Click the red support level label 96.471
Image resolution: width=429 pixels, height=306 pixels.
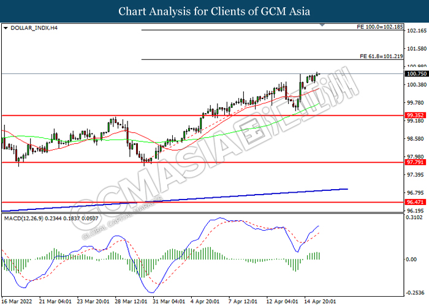pyautogui.click(x=416, y=202)
